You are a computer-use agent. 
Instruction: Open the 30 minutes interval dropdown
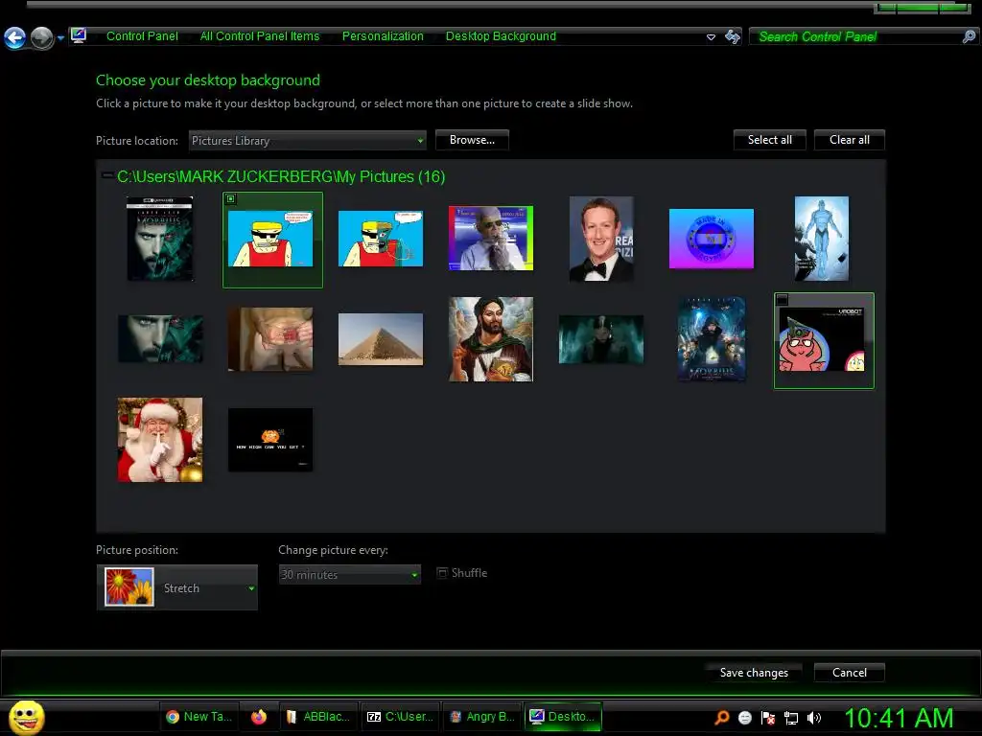coord(349,574)
